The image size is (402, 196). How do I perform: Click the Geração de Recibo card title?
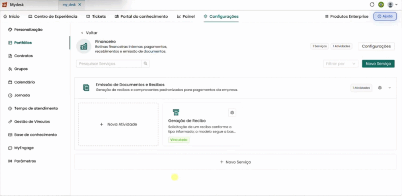coord(187,120)
